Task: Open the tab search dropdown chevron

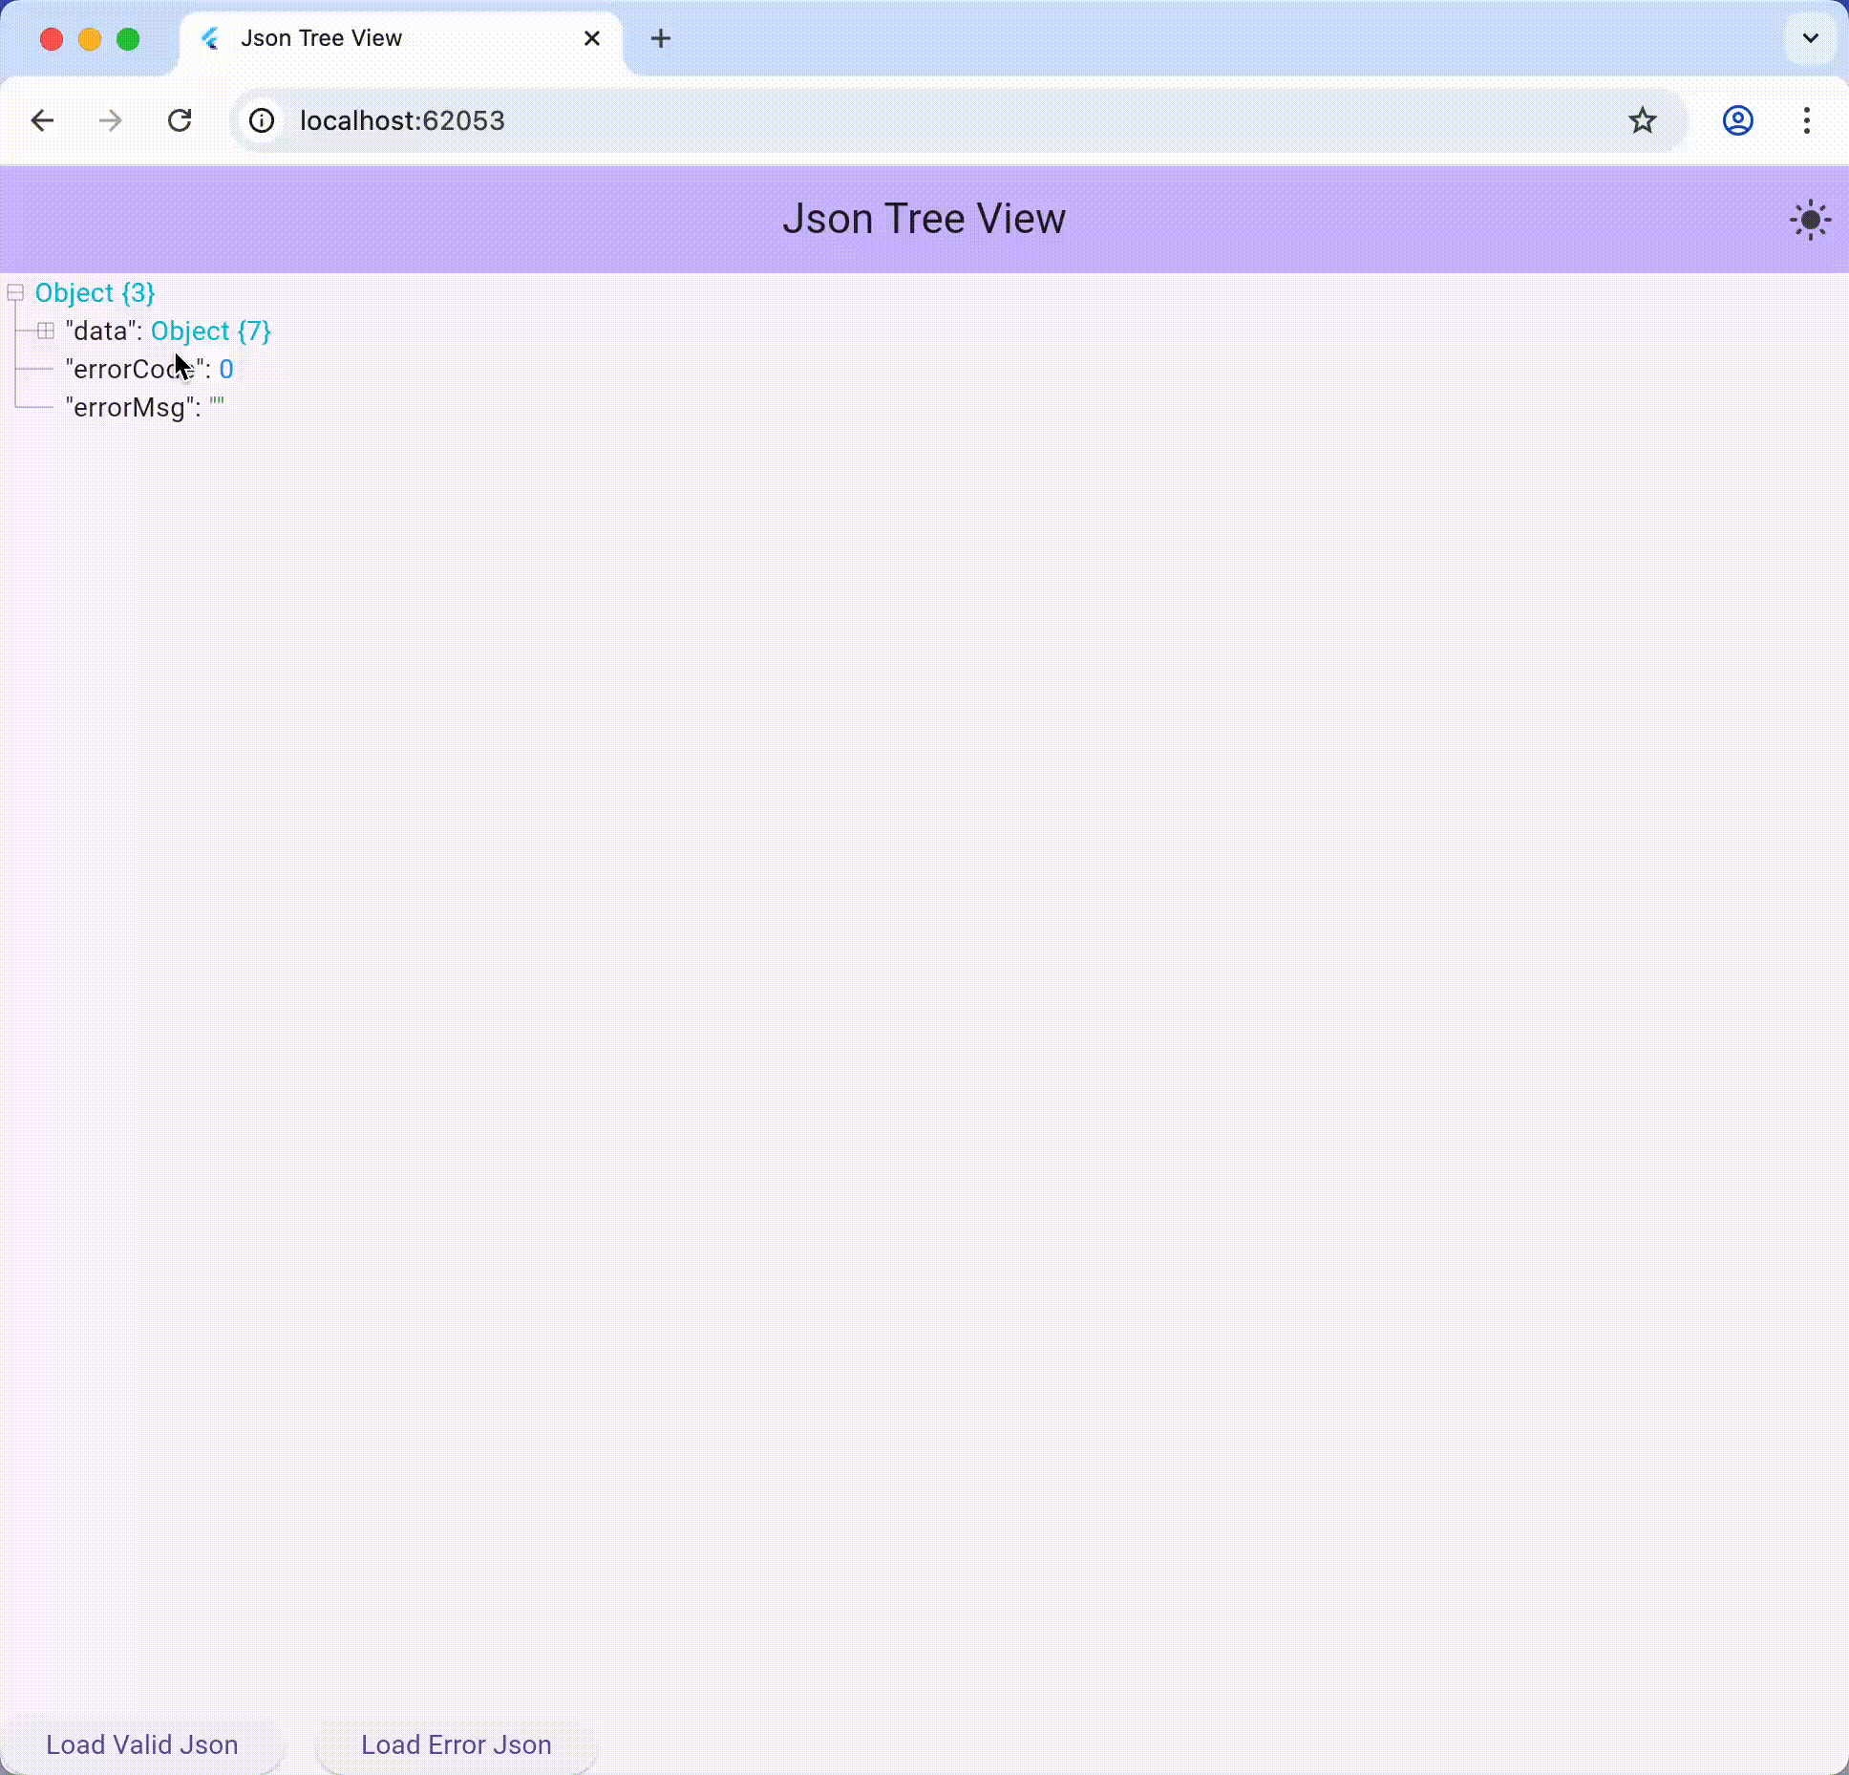Action: click(x=1810, y=38)
